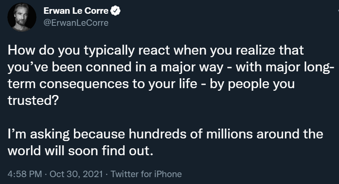Click the line "I'm asking because hundreds of millions"

point(165,134)
